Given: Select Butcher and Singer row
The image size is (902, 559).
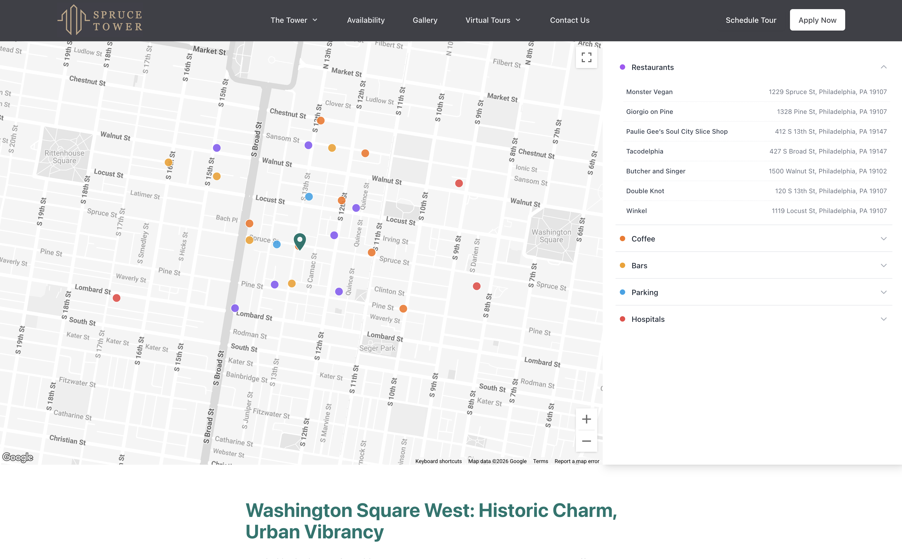Looking at the screenshot, I should pos(756,171).
